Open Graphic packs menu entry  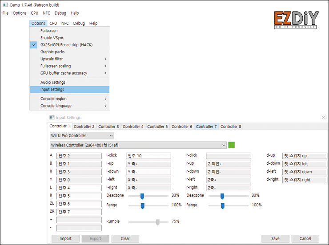point(70,52)
